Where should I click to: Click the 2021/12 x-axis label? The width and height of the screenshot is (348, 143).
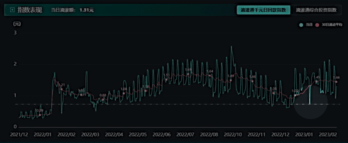19,134
